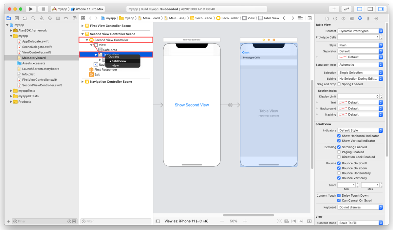Click the Show Second View segue label
393x230 pixels.
[192, 105]
